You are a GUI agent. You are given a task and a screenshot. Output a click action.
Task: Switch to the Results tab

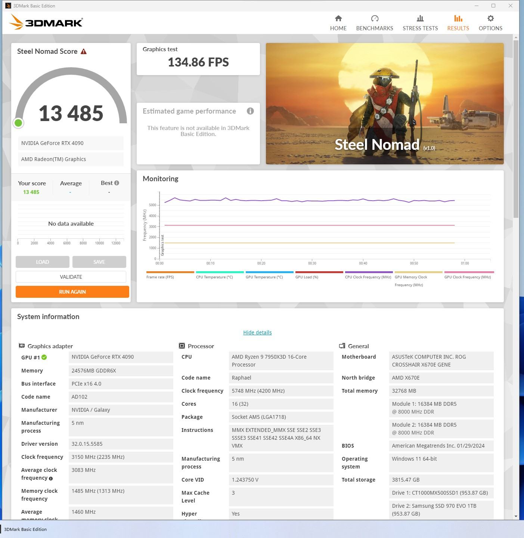coord(458,23)
